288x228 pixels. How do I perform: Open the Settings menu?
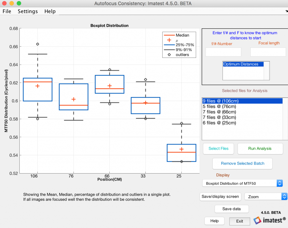pyautogui.click(x=28, y=12)
